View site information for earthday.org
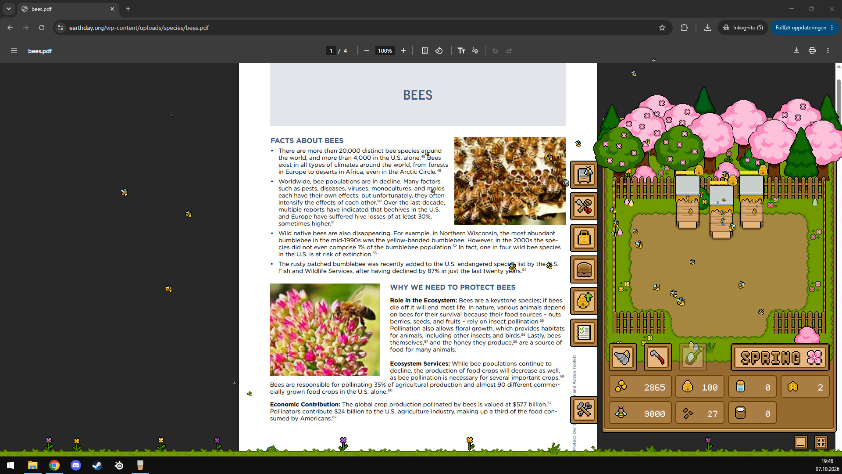This screenshot has width=842, height=474. [x=61, y=28]
